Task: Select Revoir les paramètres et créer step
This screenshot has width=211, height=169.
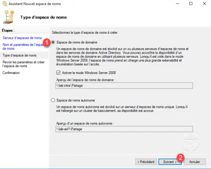Action: [23, 64]
